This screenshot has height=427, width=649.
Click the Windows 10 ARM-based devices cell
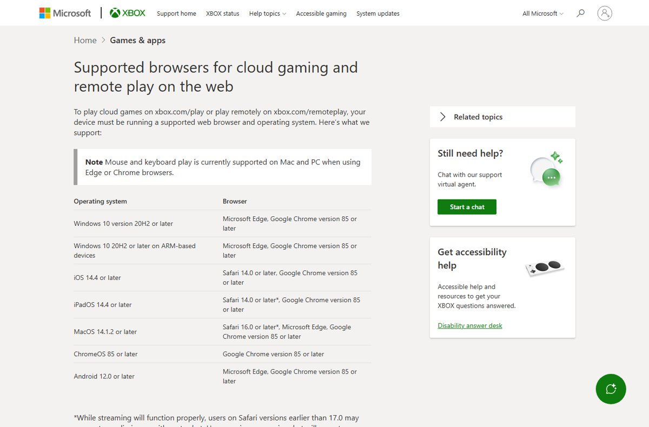(135, 250)
